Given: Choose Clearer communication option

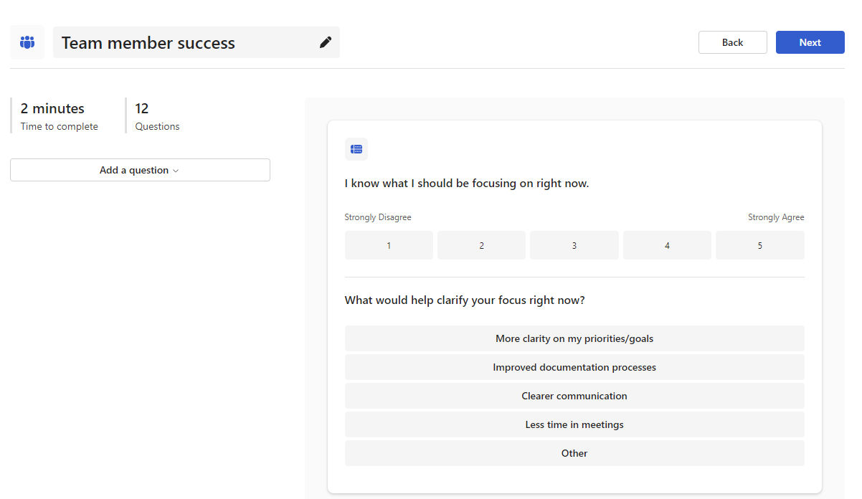Looking at the screenshot, I should (x=574, y=396).
